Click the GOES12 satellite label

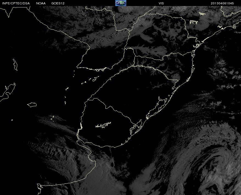coord(58,3)
